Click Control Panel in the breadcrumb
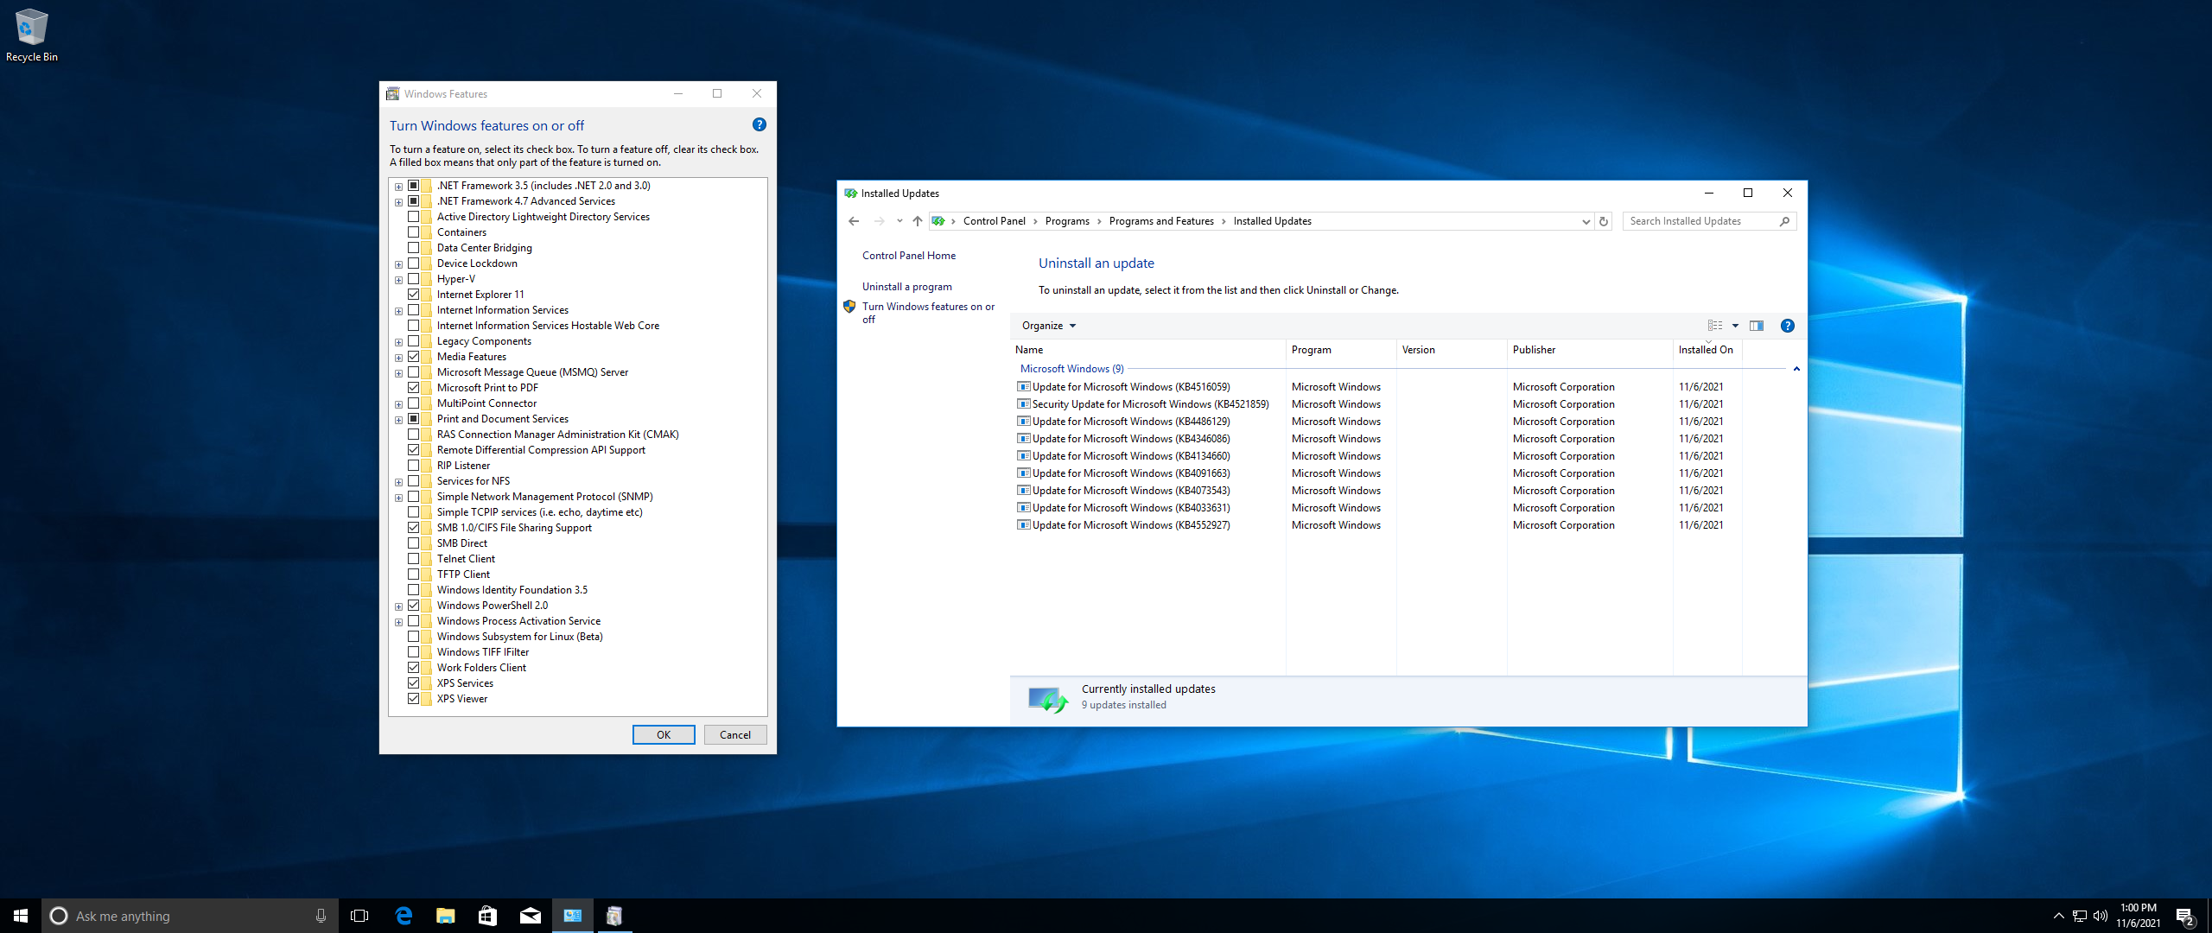This screenshot has width=2212, height=933. 994,221
